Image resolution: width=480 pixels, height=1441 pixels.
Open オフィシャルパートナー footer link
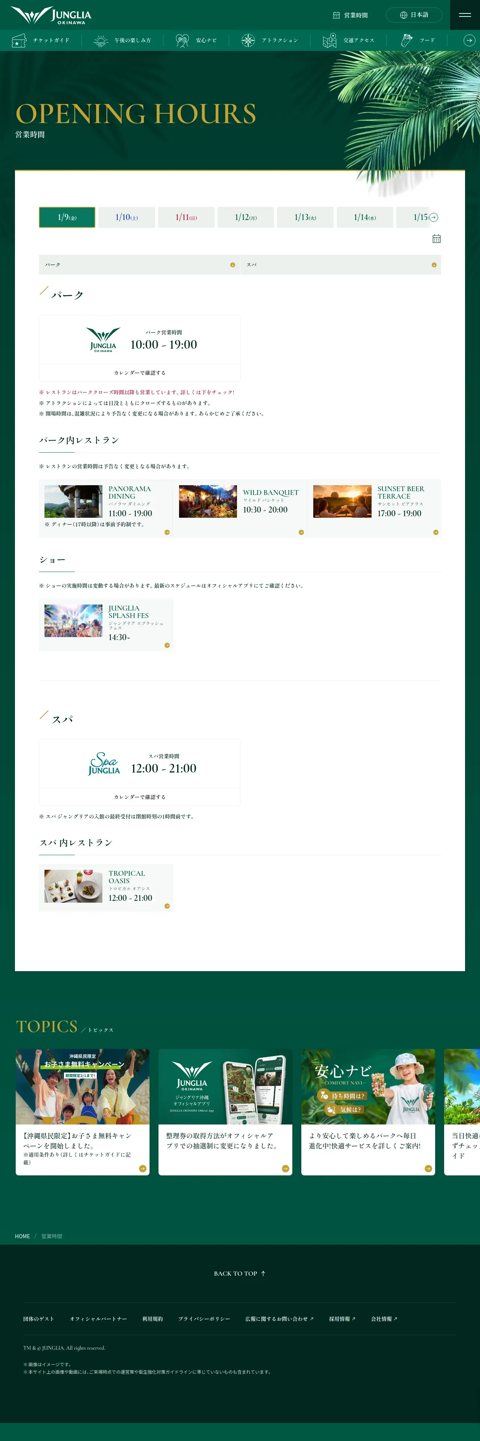click(x=98, y=1319)
